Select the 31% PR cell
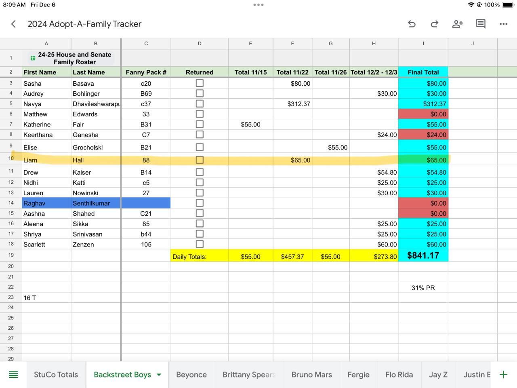 423,287
